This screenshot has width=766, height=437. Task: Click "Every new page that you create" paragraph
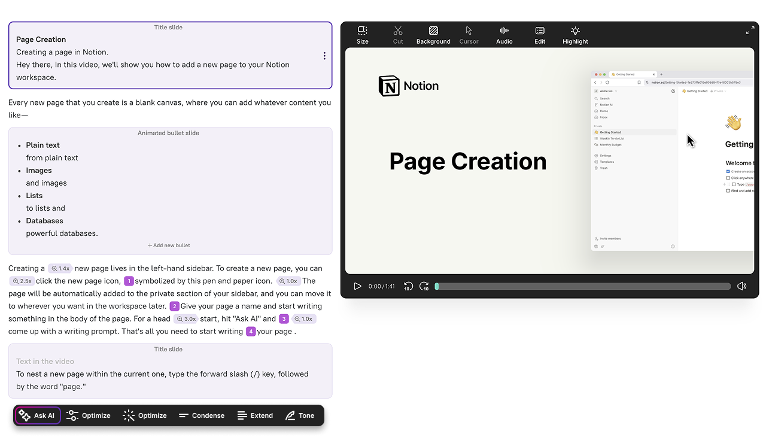(169, 109)
